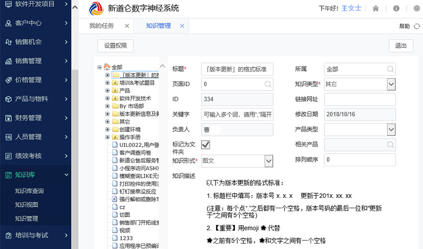This screenshot has width=423, height=249.
Task: Click the search icon in 相关产品 field
Action: (x=390, y=144)
